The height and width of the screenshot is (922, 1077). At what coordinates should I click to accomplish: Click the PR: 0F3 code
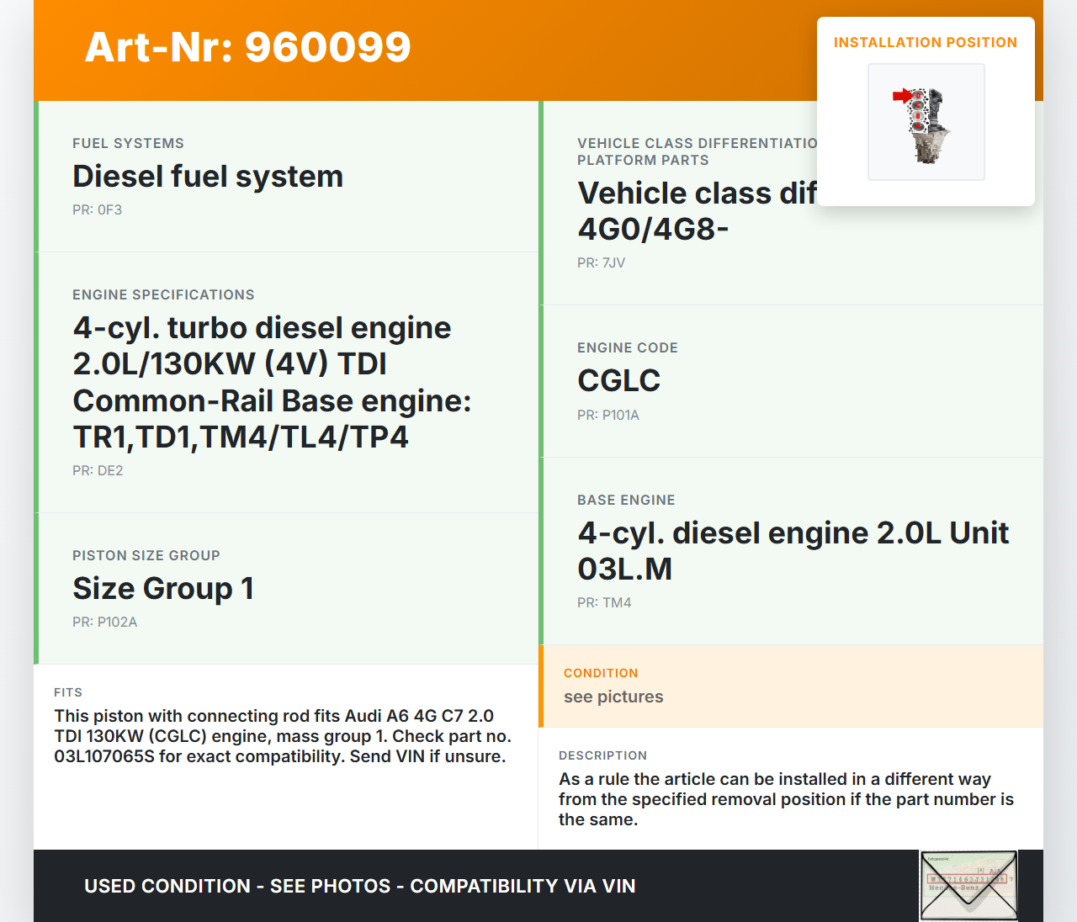pos(97,209)
